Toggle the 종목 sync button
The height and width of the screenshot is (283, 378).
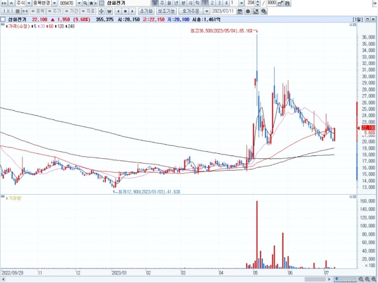click(38, 11)
